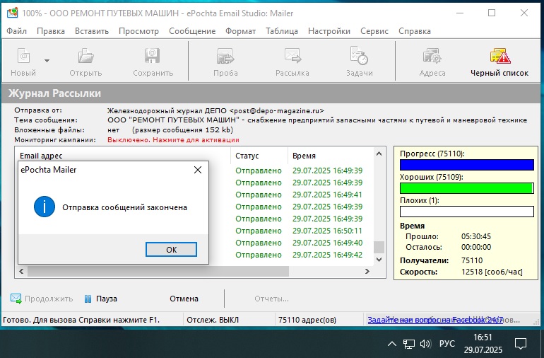Click the horizontal scrollbar thumb in log

[158, 272]
